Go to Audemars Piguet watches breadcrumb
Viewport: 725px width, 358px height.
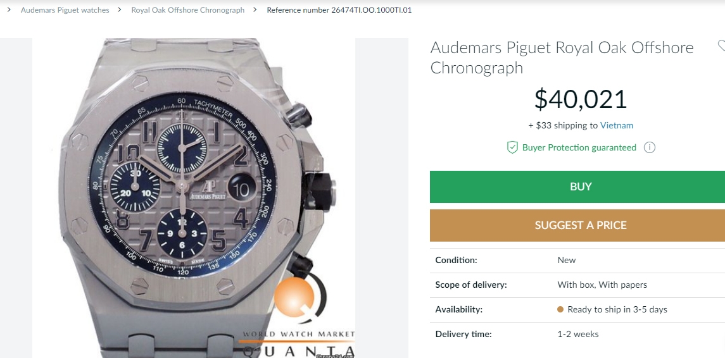click(x=65, y=10)
